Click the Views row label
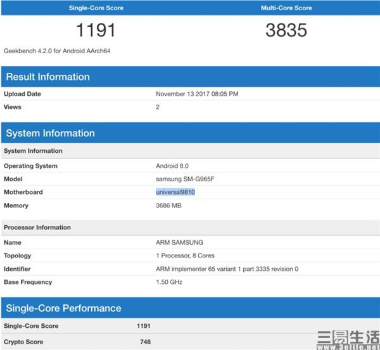The image size is (380, 350). point(13,107)
